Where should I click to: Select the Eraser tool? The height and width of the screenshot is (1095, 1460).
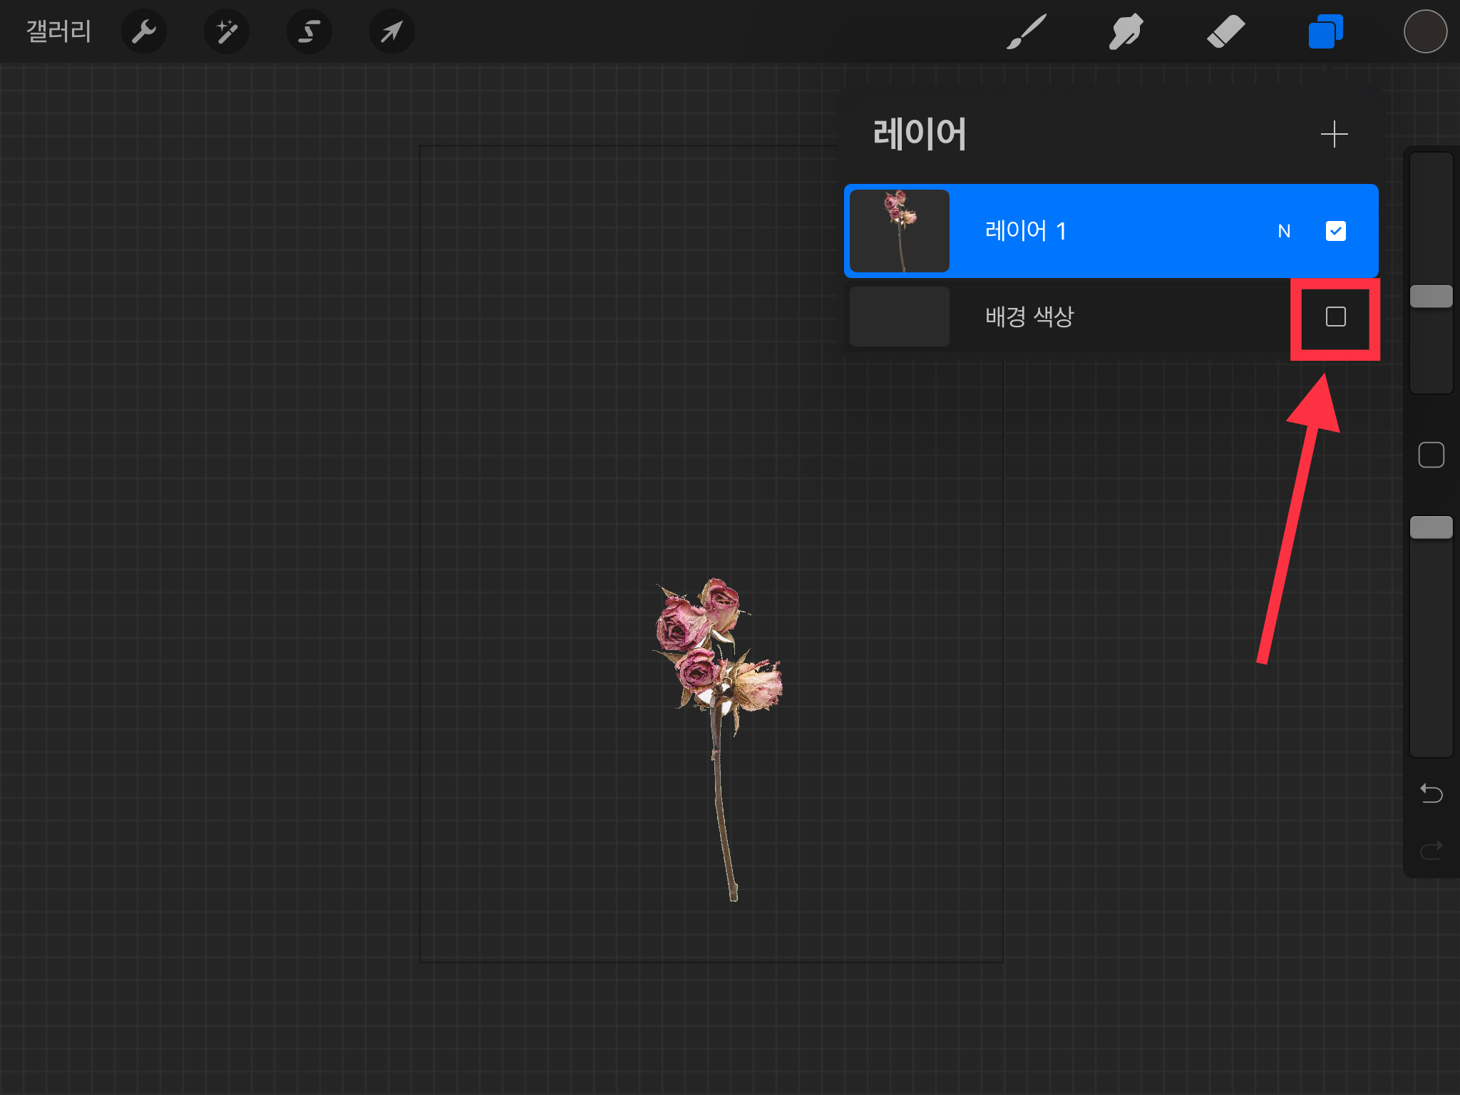[1225, 32]
